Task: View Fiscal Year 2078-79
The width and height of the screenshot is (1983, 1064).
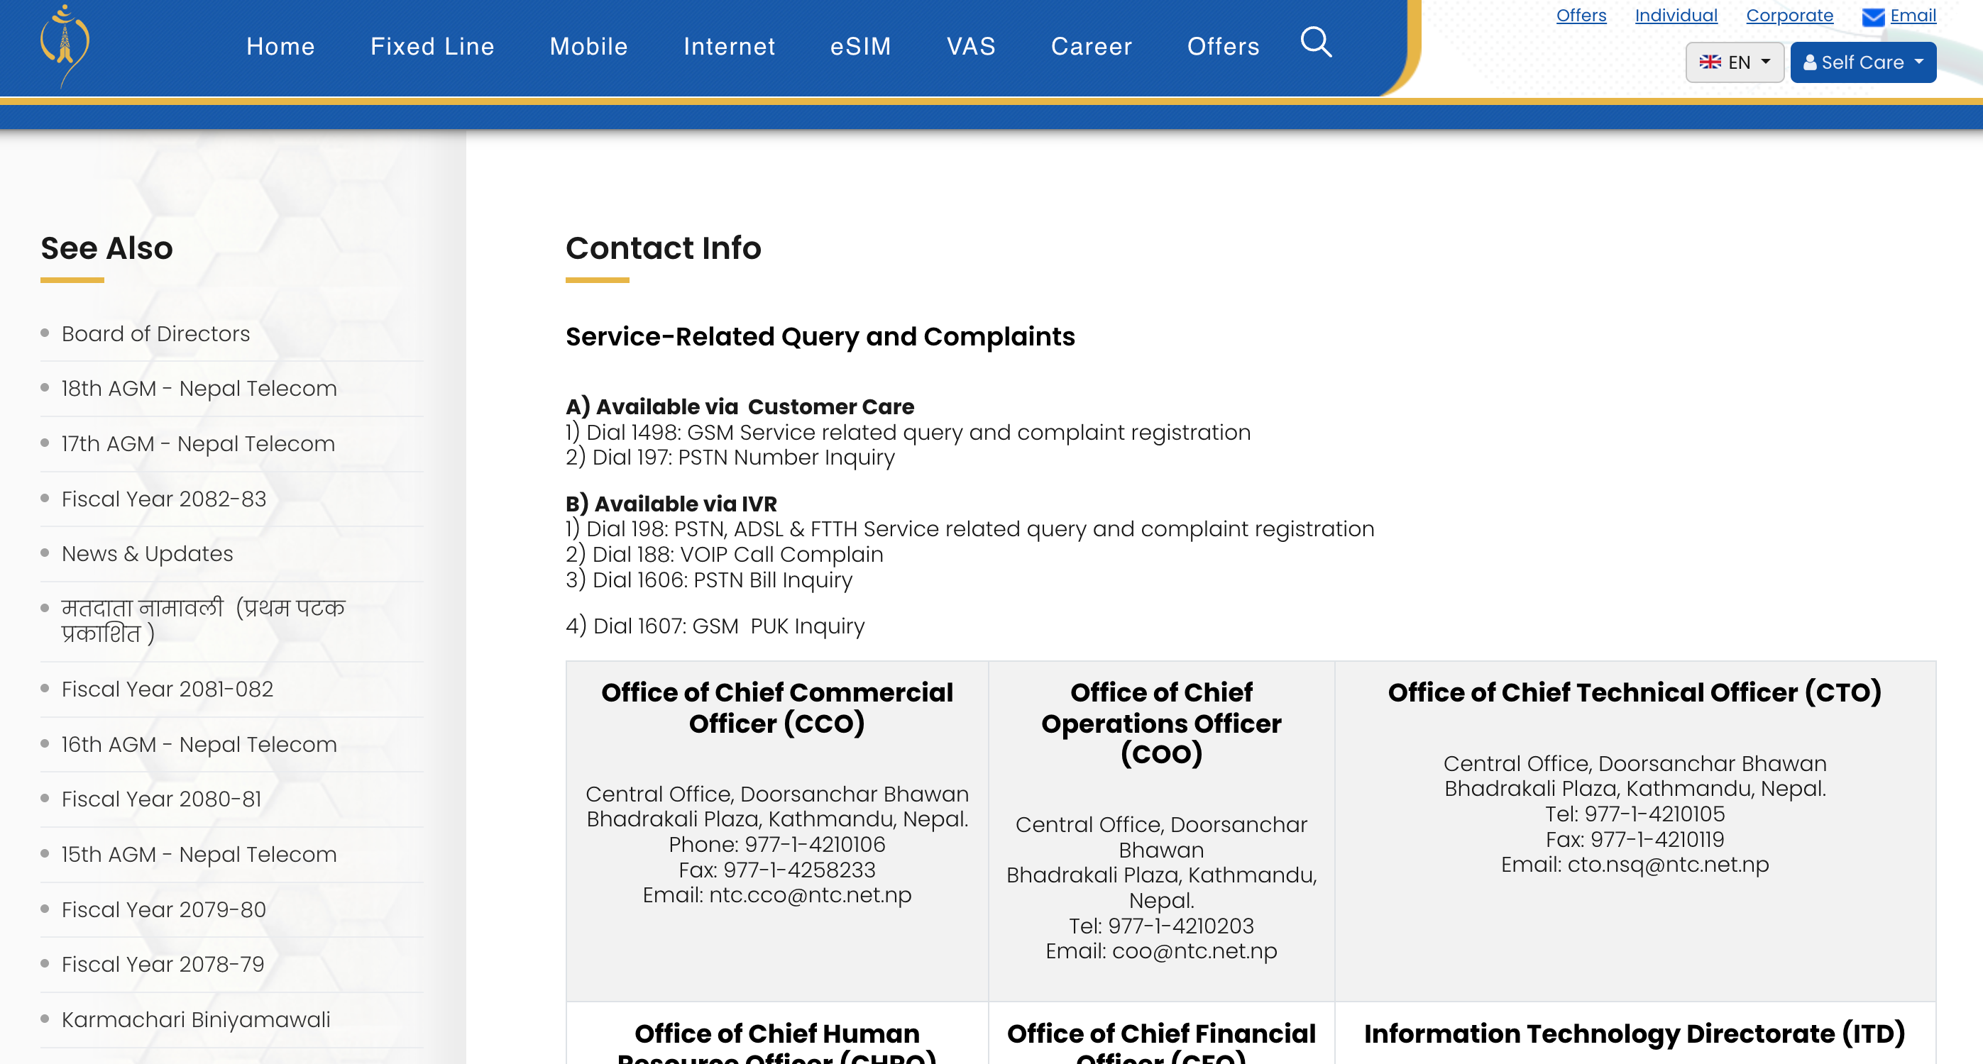Action: (x=163, y=964)
